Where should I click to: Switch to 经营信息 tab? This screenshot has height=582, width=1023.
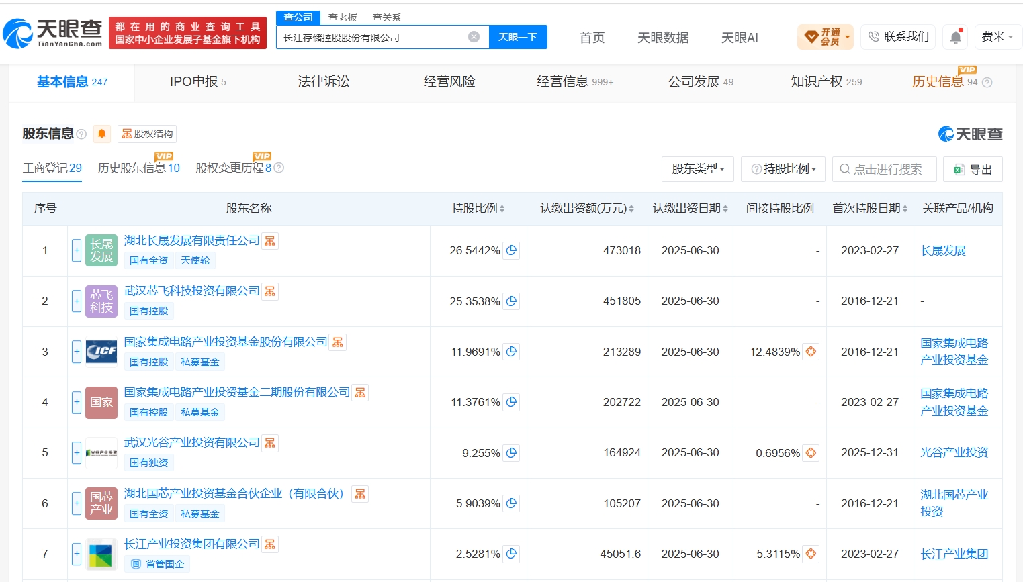[x=575, y=82]
